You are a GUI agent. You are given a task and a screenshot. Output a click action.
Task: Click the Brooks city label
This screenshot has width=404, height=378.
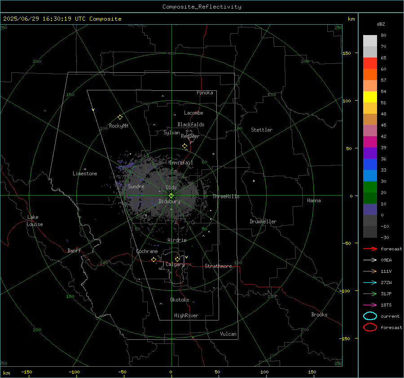point(319,315)
